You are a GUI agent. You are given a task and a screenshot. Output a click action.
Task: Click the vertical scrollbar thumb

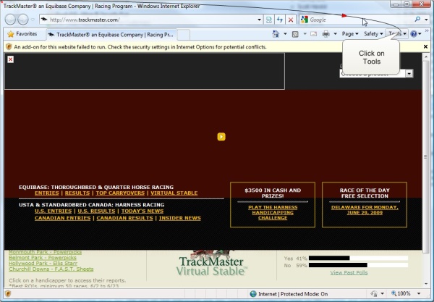426,156
